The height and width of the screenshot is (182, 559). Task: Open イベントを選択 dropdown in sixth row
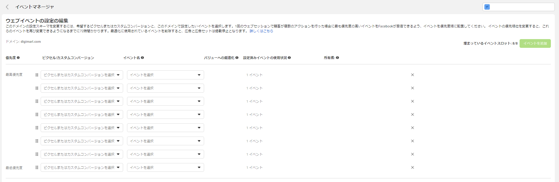tap(166, 141)
